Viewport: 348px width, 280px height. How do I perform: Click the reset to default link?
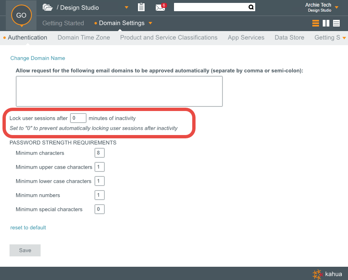[28, 228]
